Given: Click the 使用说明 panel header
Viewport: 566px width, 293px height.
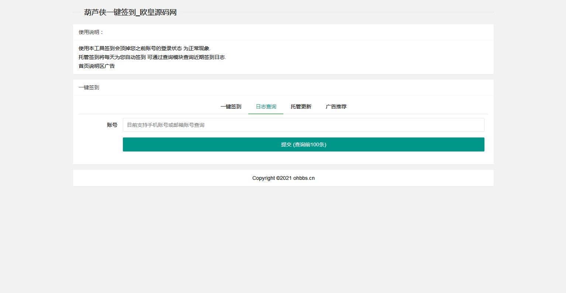Looking at the screenshot, I should coord(91,32).
